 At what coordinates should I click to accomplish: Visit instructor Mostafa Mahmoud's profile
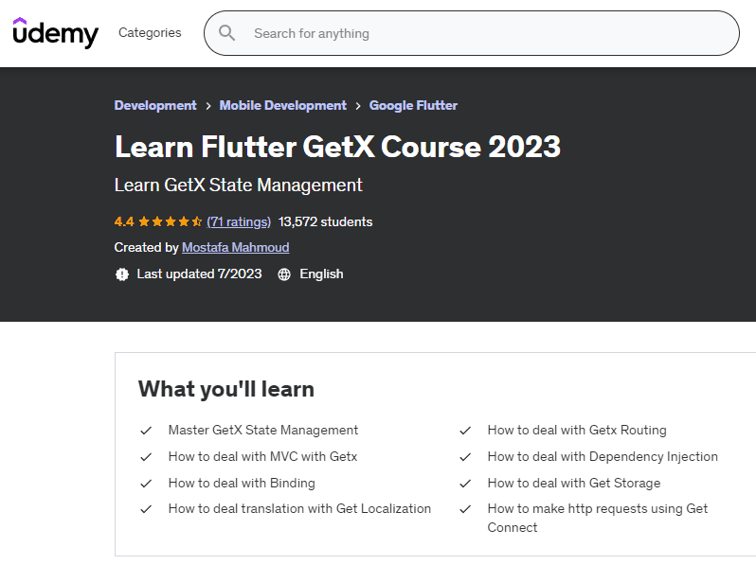coord(235,248)
